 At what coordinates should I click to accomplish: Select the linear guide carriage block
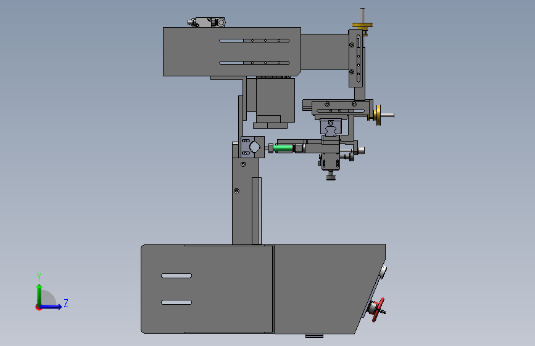pyautogui.click(x=330, y=127)
